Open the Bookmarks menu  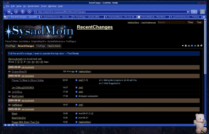[x=33, y=6]
